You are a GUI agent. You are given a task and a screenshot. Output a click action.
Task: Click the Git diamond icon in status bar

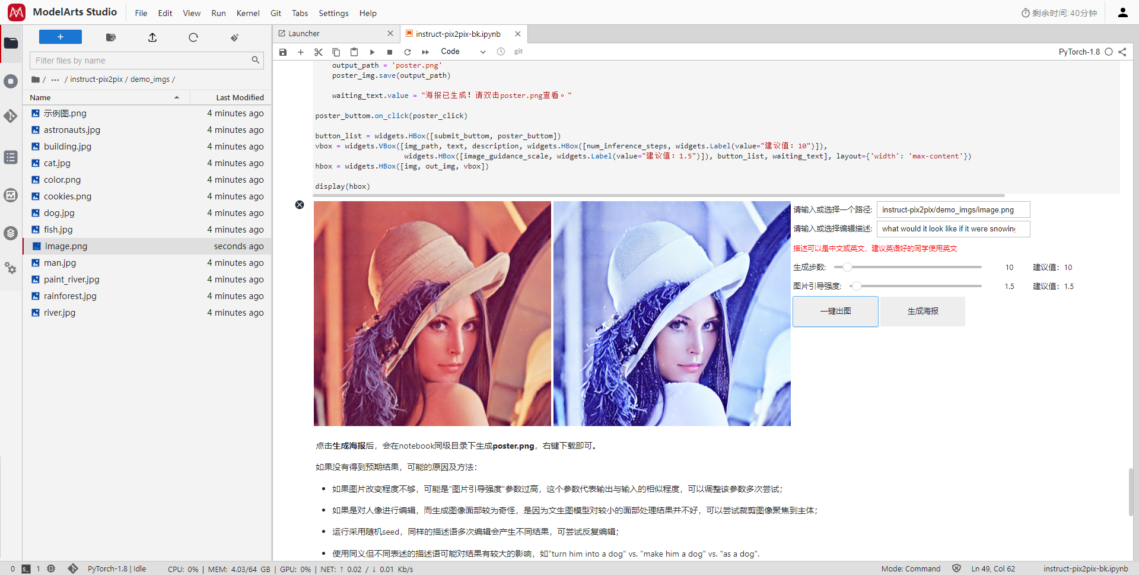click(73, 568)
